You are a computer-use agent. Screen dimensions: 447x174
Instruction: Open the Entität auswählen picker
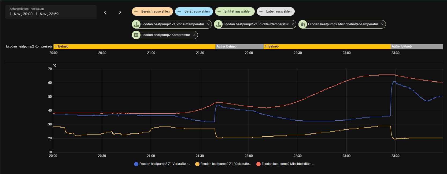pyautogui.click(x=235, y=11)
